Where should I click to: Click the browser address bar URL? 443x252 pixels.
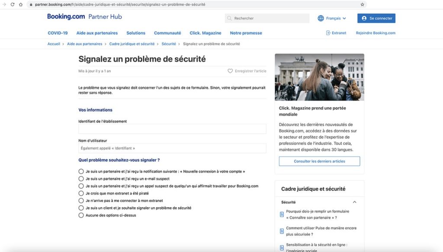tap(120, 4)
